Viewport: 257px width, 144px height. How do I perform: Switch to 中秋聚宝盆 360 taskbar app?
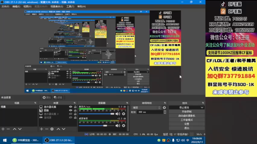click(26, 140)
